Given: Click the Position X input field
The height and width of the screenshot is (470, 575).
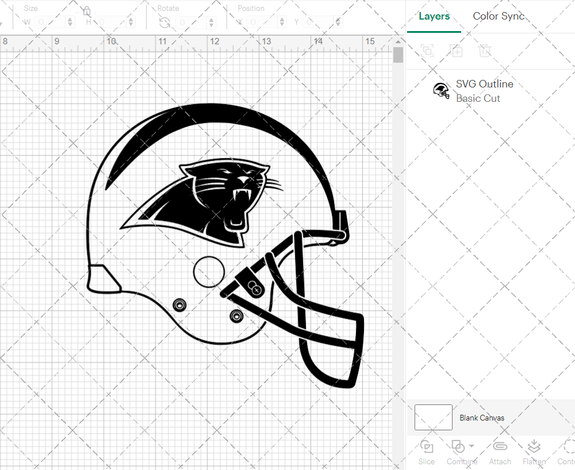Looking at the screenshot, I should [262, 22].
